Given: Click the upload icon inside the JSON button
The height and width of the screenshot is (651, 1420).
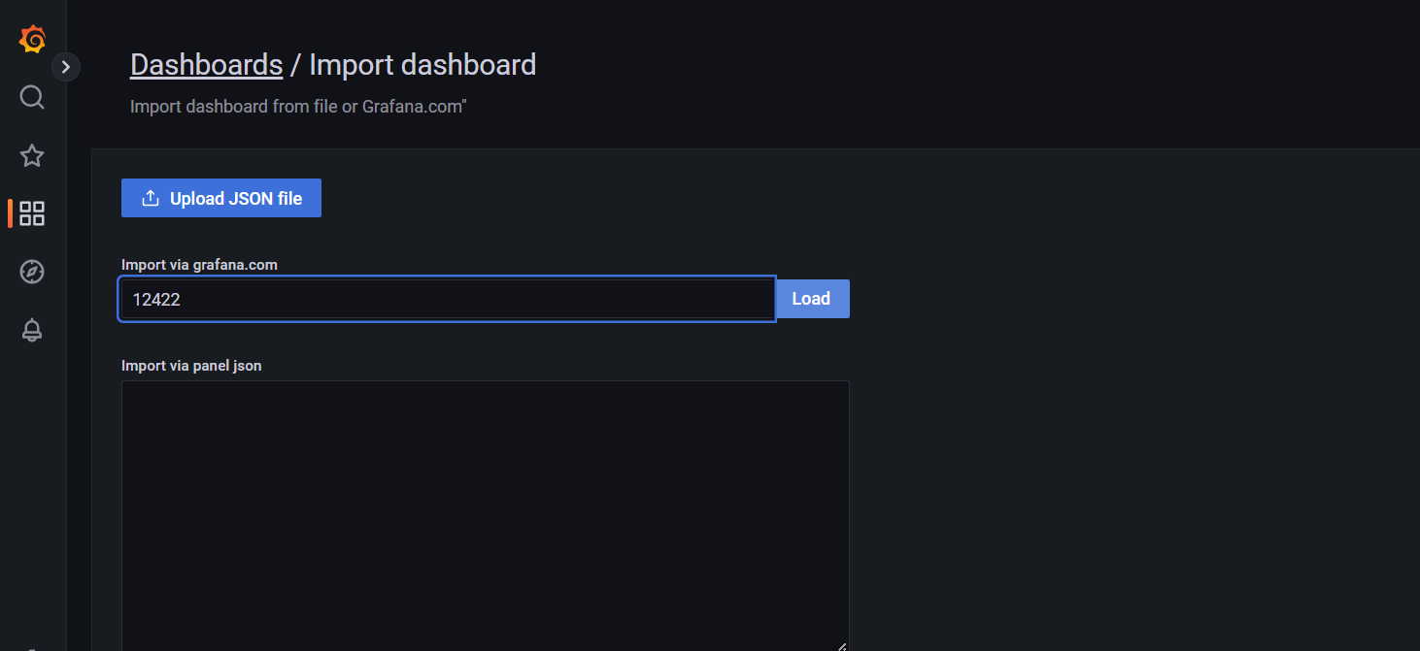Looking at the screenshot, I should (x=151, y=197).
